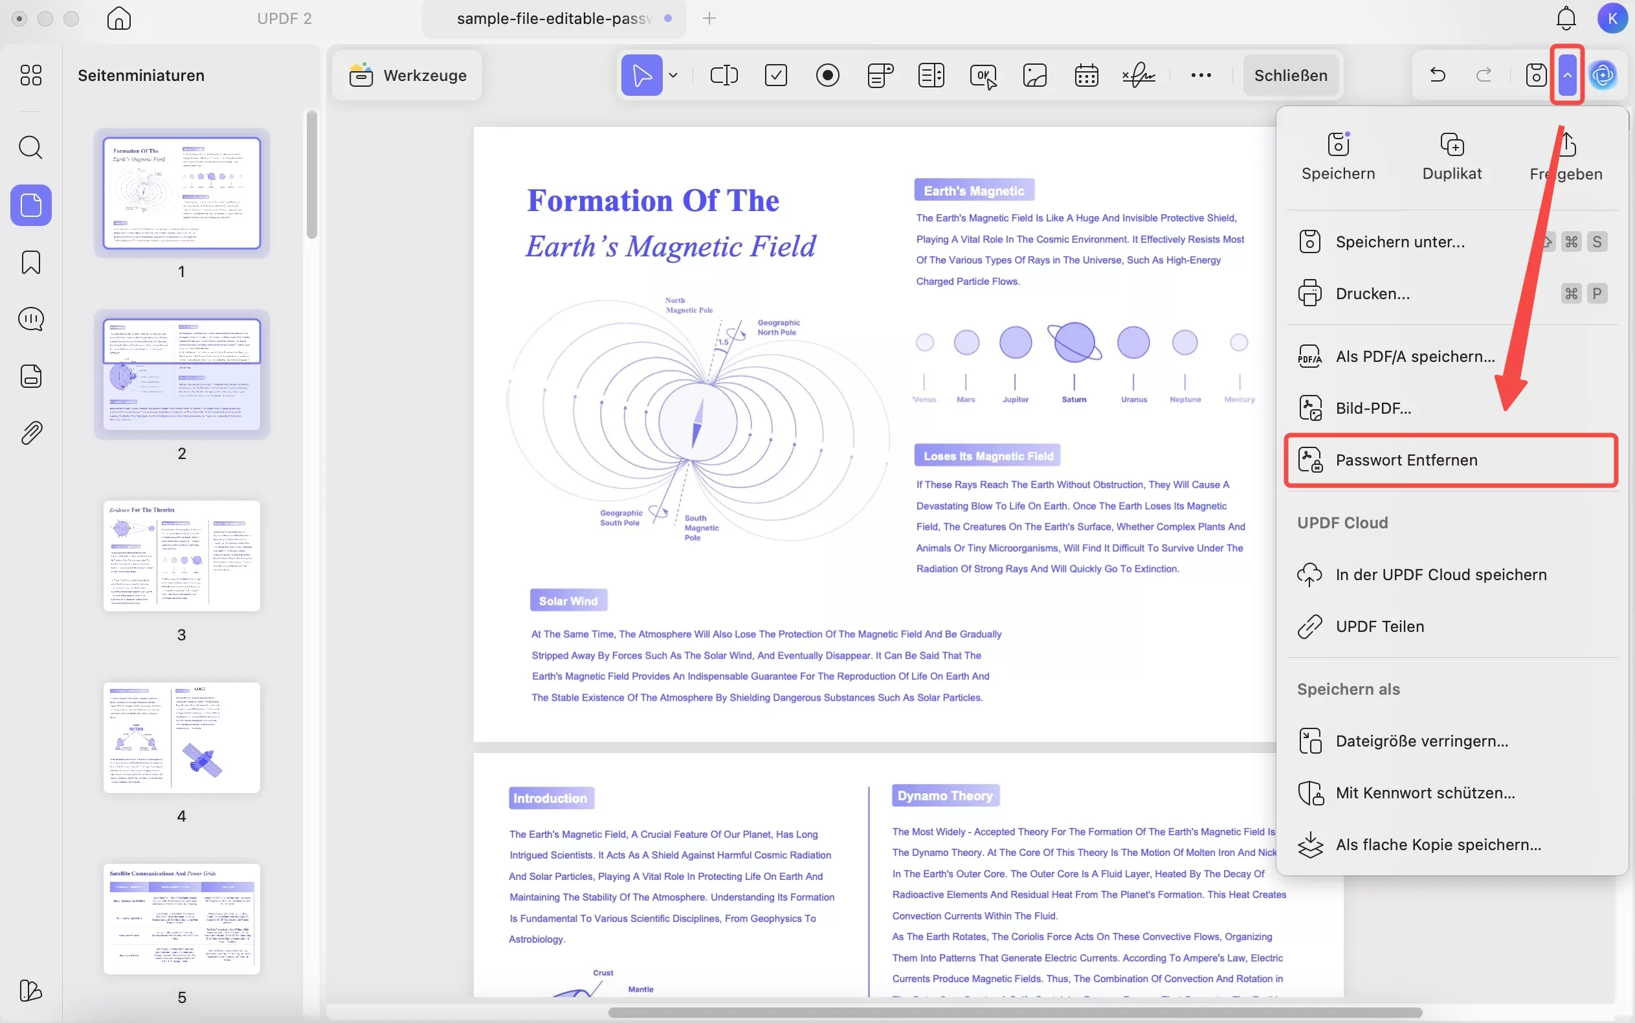The height and width of the screenshot is (1023, 1635).
Task: Select Mit Kennwort schützen option
Action: coord(1425,793)
